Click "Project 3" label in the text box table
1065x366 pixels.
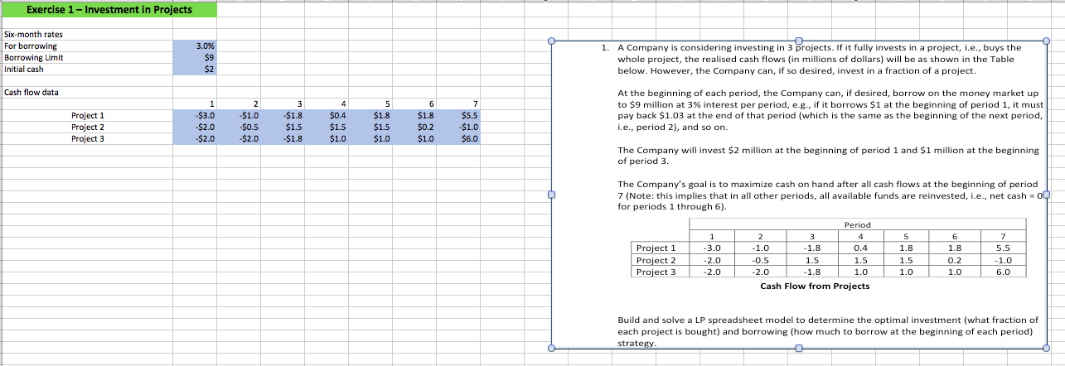click(656, 272)
